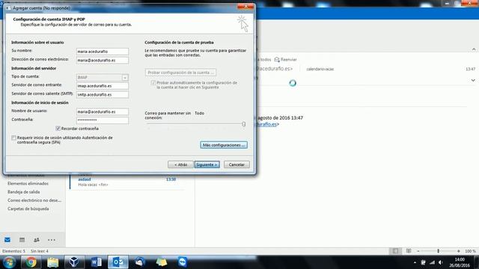Open the Tipo de cuenta IMAP dropdown

[125, 78]
